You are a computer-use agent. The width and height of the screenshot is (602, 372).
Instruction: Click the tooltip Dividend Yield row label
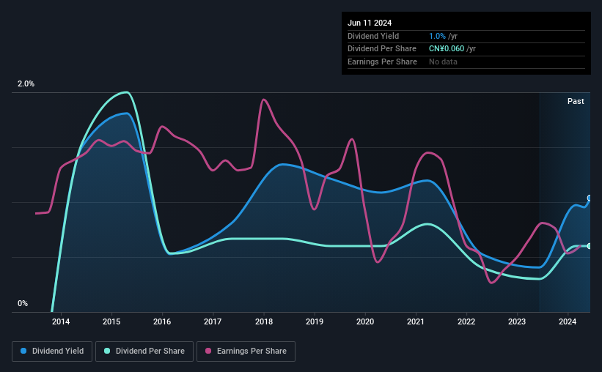tap(373, 36)
